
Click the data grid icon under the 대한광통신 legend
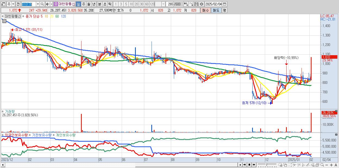[4, 21]
